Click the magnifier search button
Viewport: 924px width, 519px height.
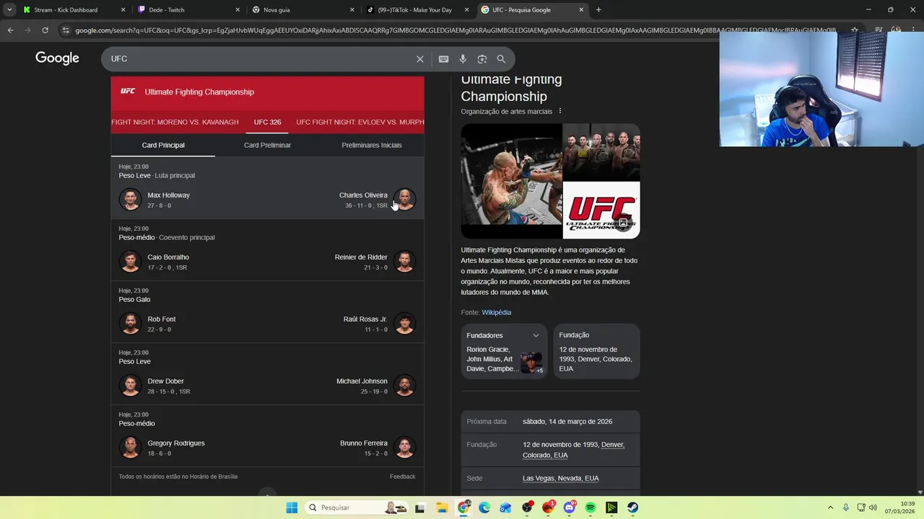tap(501, 59)
